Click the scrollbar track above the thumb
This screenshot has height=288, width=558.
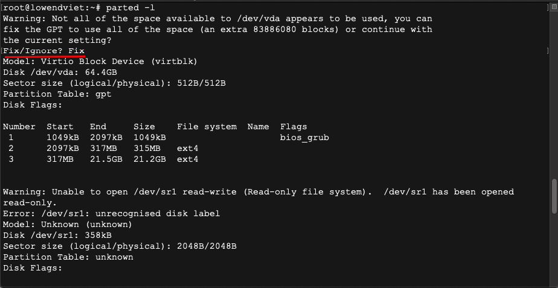click(554, 91)
